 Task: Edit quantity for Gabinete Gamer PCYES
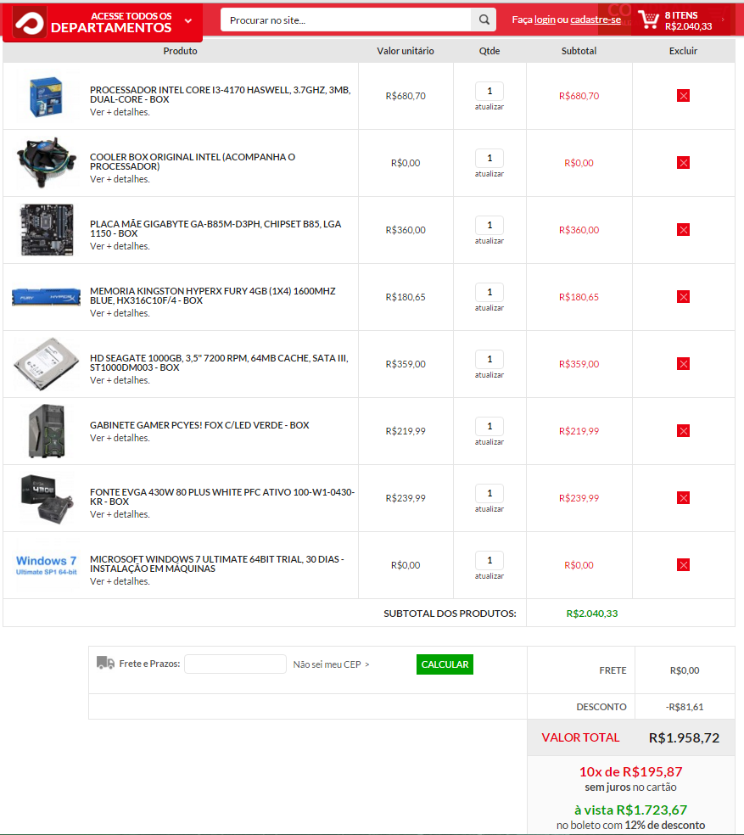coord(489,427)
